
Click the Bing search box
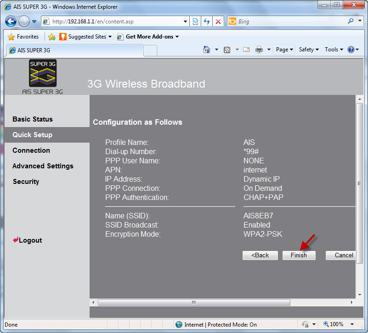pyautogui.click(x=291, y=22)
